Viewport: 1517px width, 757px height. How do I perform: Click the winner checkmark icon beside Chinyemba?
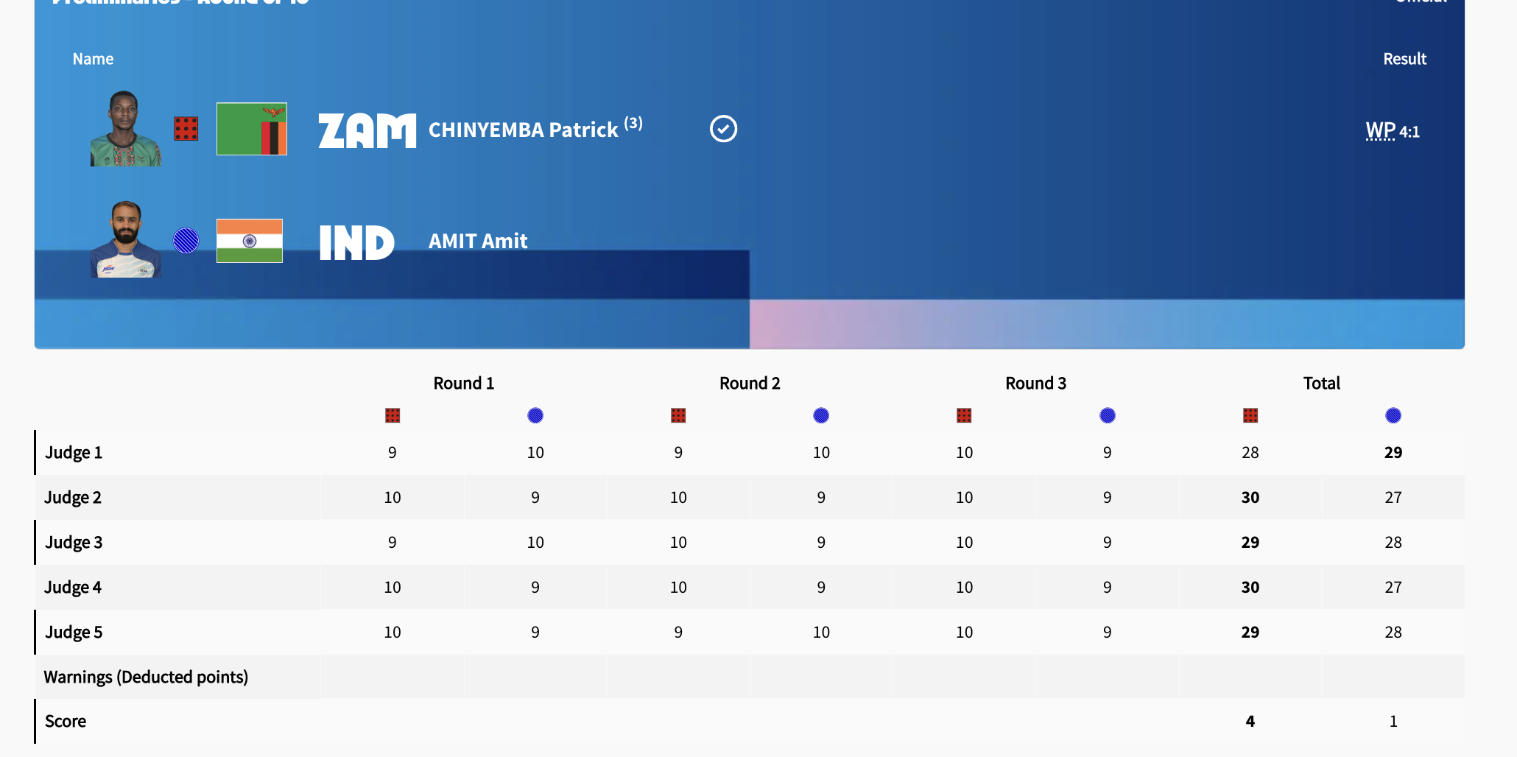pos(723,129)
